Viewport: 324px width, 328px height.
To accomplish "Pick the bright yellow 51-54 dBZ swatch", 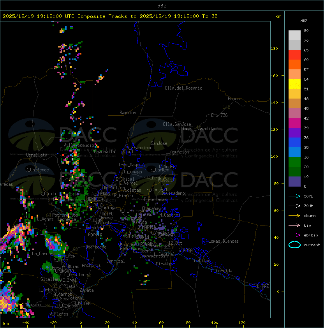I will [x=294, y=84].
